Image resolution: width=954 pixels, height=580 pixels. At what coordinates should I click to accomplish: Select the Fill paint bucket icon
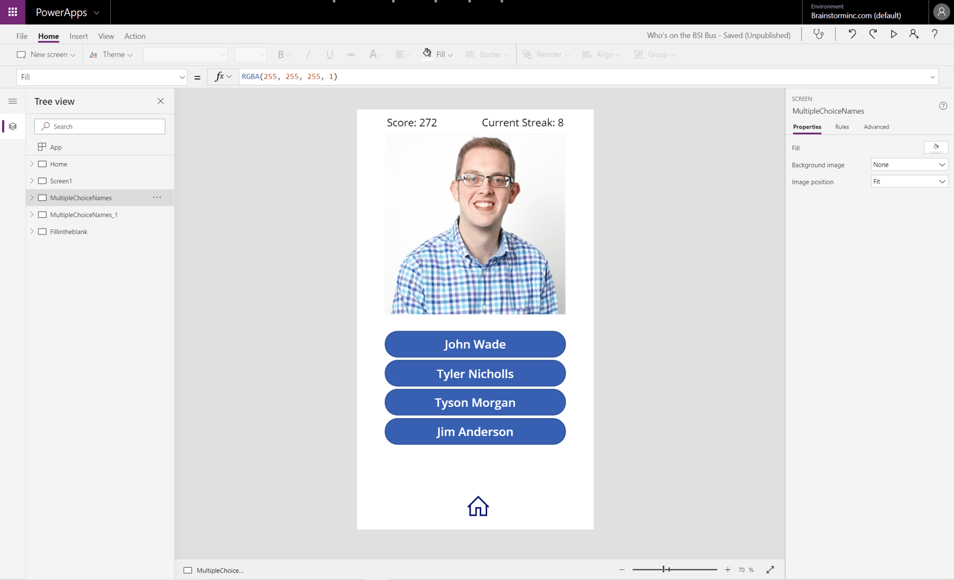click(x=427, y=53)
